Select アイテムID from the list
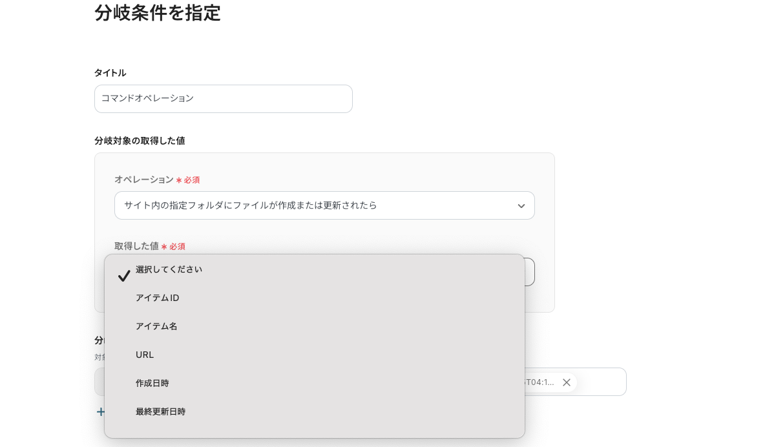The height and width of the screenshot is (447, 765). coord(158,298)
